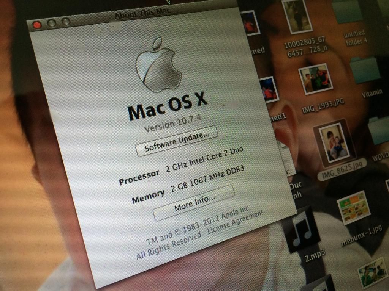Click the Memory label
Viewport: 389px width, 291px height.
148,196
